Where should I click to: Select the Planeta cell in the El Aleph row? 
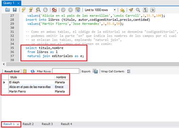pyautogui.click(x=62, y=82)
